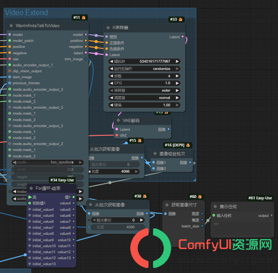Click the 正面条件 input socket
This screenshot has width=278, height=273.
(x=107, y=43)
